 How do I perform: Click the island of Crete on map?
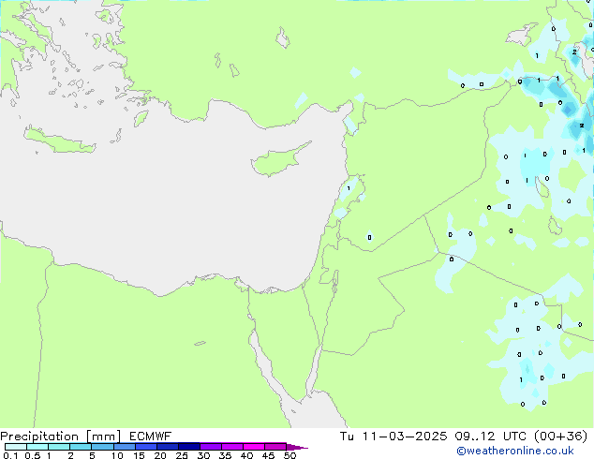click(59, 141)
